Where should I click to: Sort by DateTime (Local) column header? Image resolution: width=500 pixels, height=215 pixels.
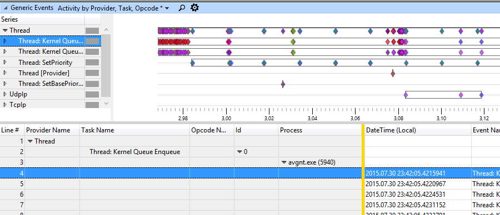click(418, 130)
